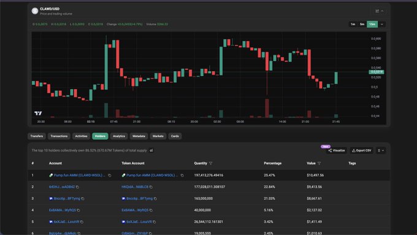Click the Tags column header
Viewport: 417px width, 235px height.
[352, 163]
